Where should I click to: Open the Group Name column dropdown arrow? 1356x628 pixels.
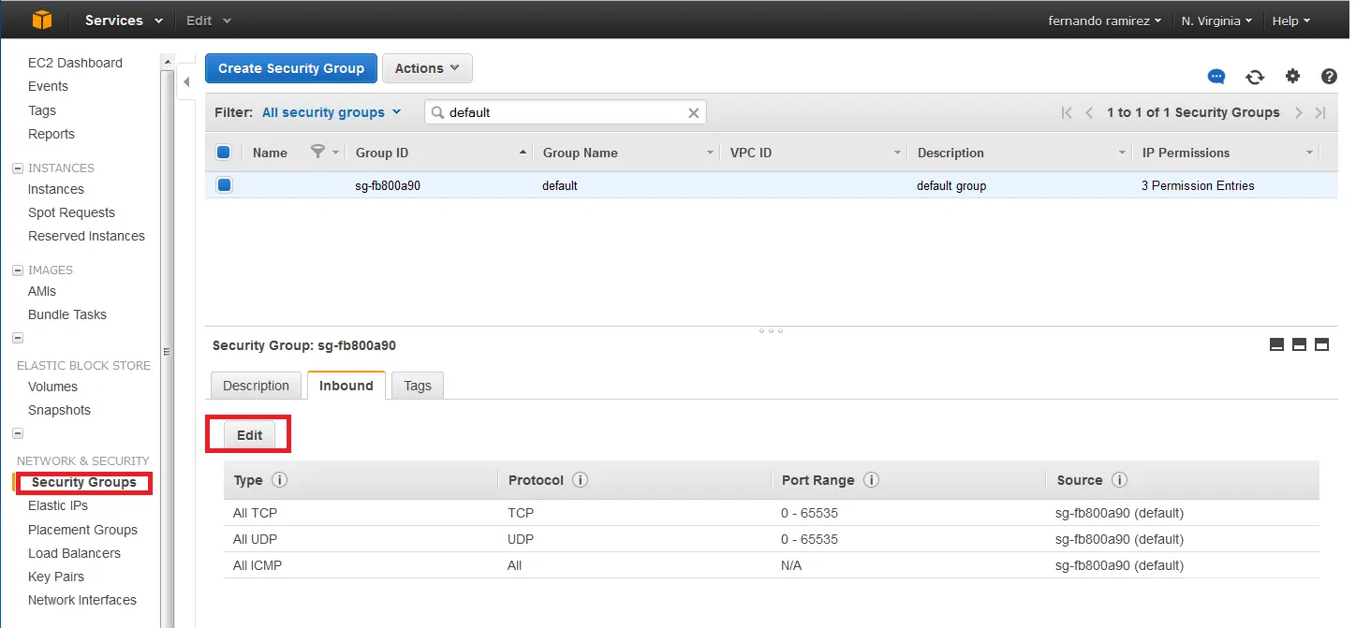(x=711, y=153)
